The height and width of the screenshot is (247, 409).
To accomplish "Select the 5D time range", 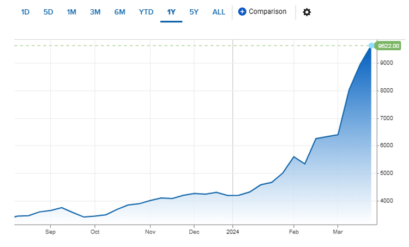I will pos(48,12).
